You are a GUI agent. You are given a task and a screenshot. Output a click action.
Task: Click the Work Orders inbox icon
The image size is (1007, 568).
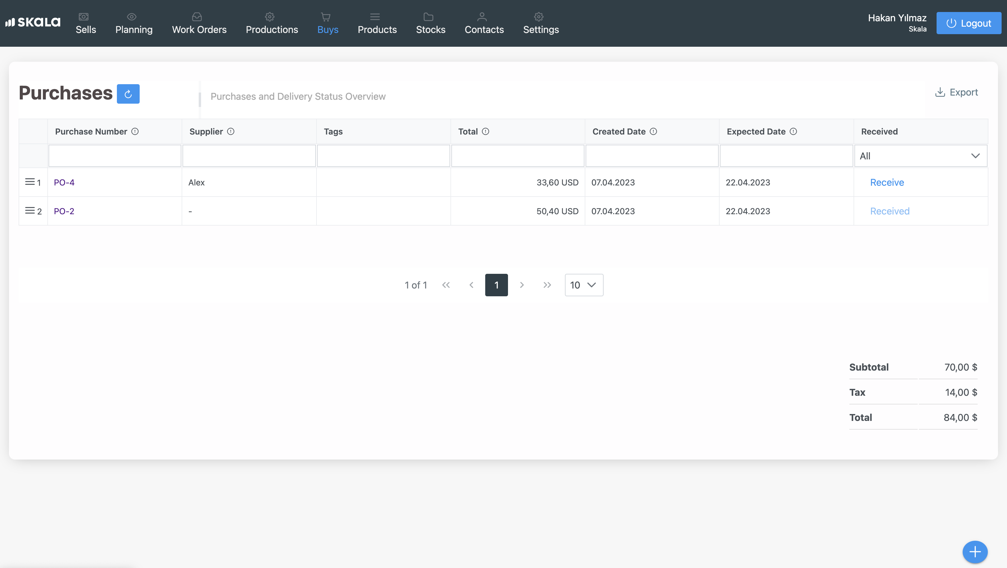pyautogui.click(x=197, y=17)
